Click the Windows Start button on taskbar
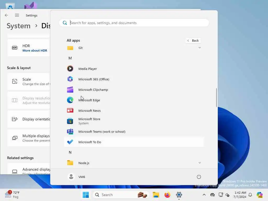 pos(86,195)
